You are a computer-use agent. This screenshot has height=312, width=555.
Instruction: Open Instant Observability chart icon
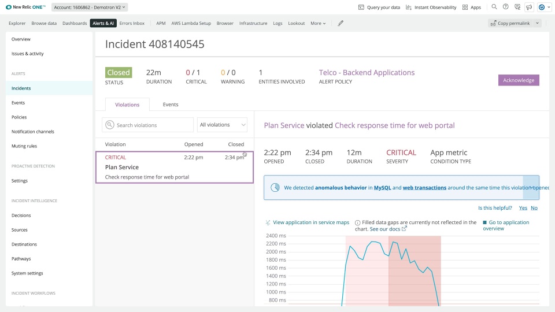coord(409,7)
